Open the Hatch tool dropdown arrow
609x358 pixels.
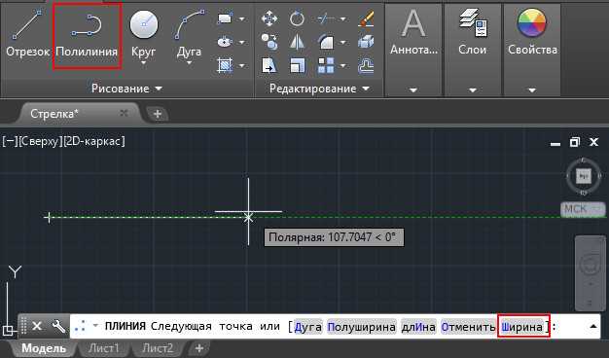[x=241, y=65]
